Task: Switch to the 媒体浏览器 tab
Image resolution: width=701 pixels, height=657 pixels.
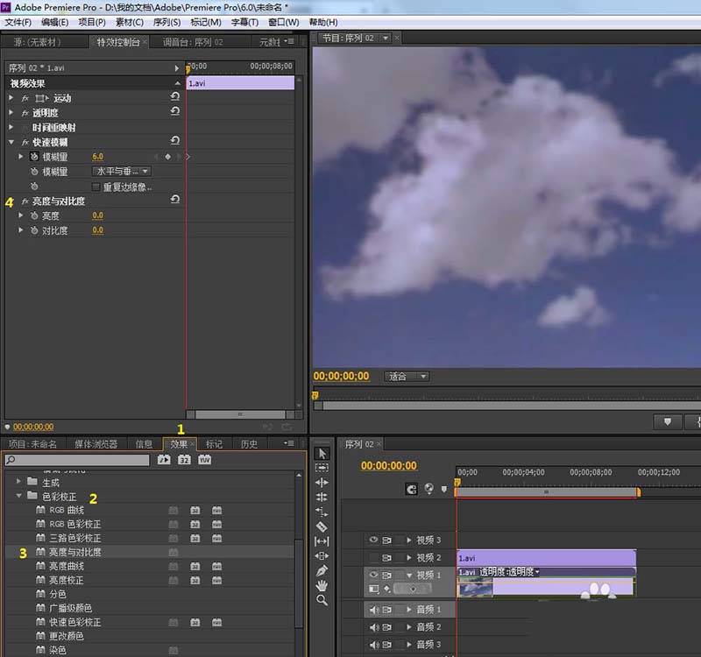Action: coord(96,444)
